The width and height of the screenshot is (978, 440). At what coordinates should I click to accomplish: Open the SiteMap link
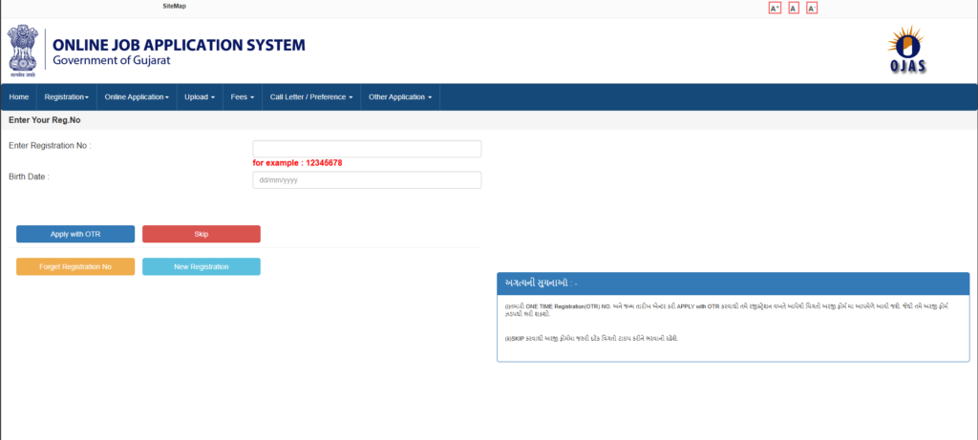coord(174,7)
